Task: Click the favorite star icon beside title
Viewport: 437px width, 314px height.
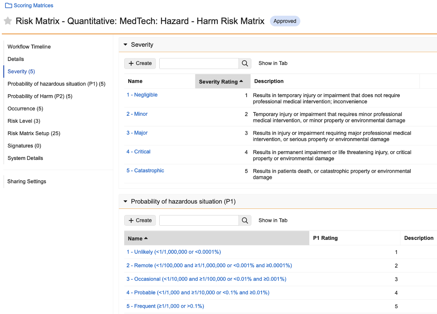Action: point(8,21)
